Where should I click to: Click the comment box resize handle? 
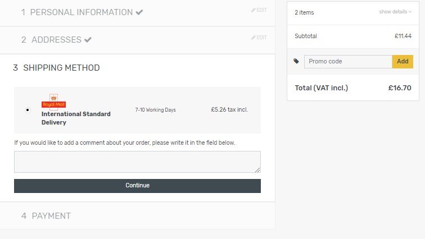coord(257,169)
